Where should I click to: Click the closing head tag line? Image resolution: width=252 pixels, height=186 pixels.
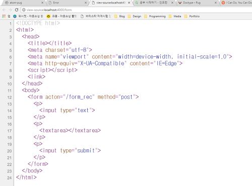(x=32, y=83)
